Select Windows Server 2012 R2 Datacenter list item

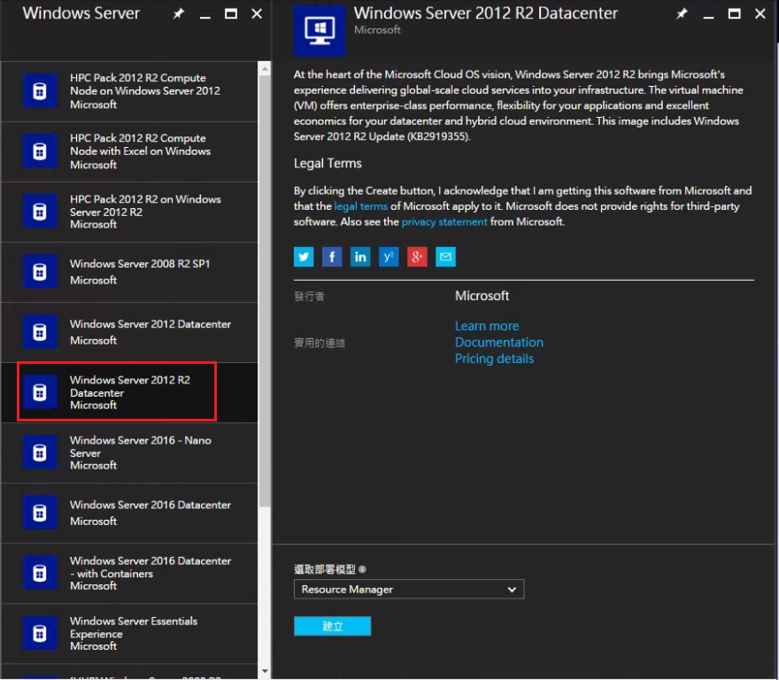[x=129, y=393]
